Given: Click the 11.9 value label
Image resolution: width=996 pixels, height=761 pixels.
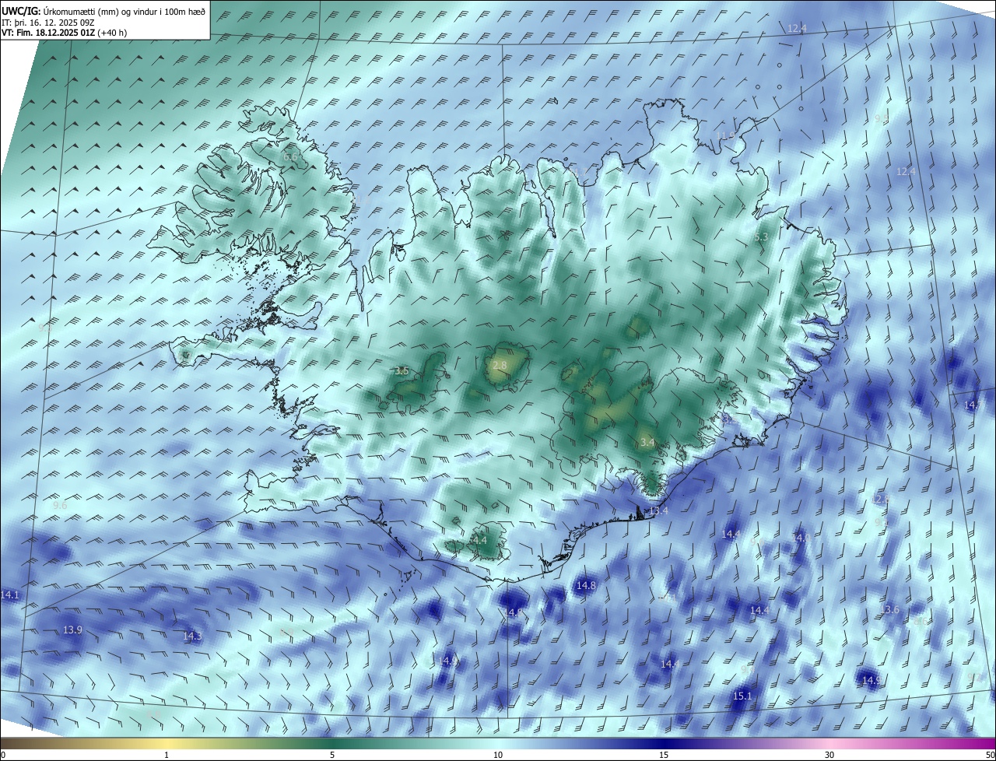Looking at the screenshot, I should click(724, 135).
